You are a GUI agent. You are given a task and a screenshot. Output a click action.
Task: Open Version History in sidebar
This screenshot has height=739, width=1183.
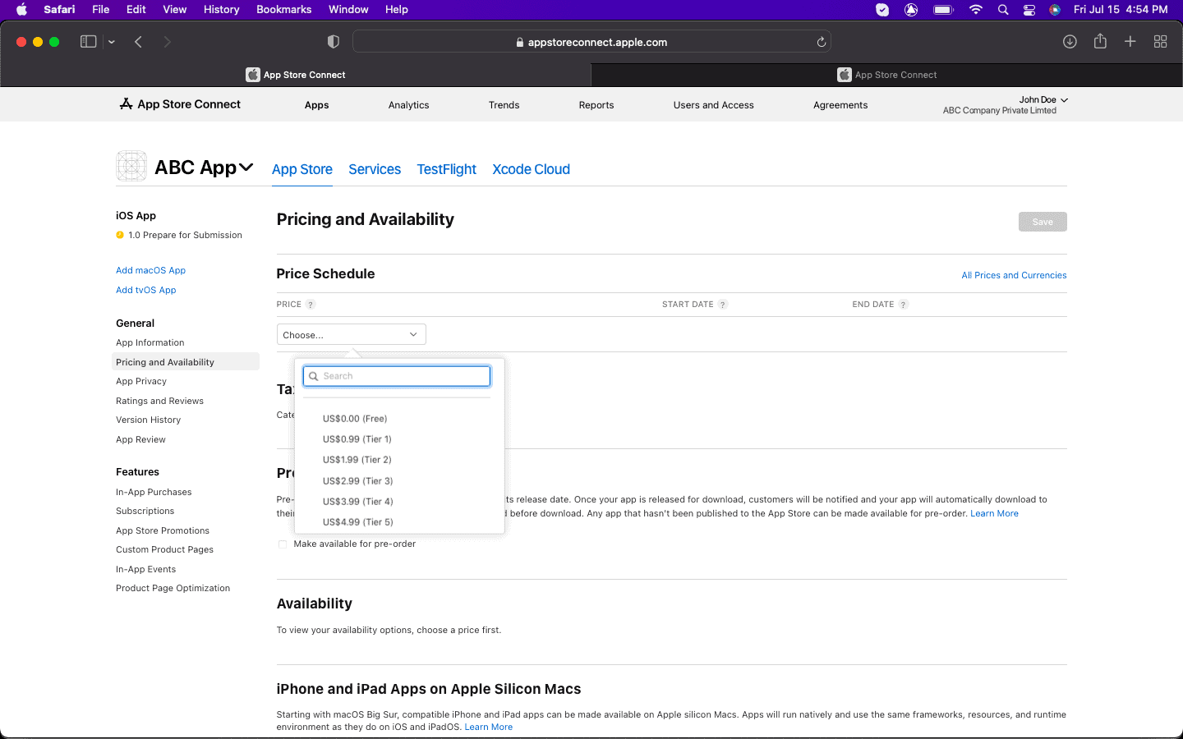[148, 420]
